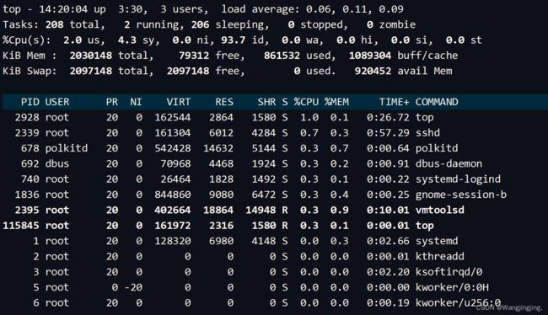The width and height of the screenshot is (548, 315).
Task: Click the time 14:20:04 in header
Action: tap(63, 9)
